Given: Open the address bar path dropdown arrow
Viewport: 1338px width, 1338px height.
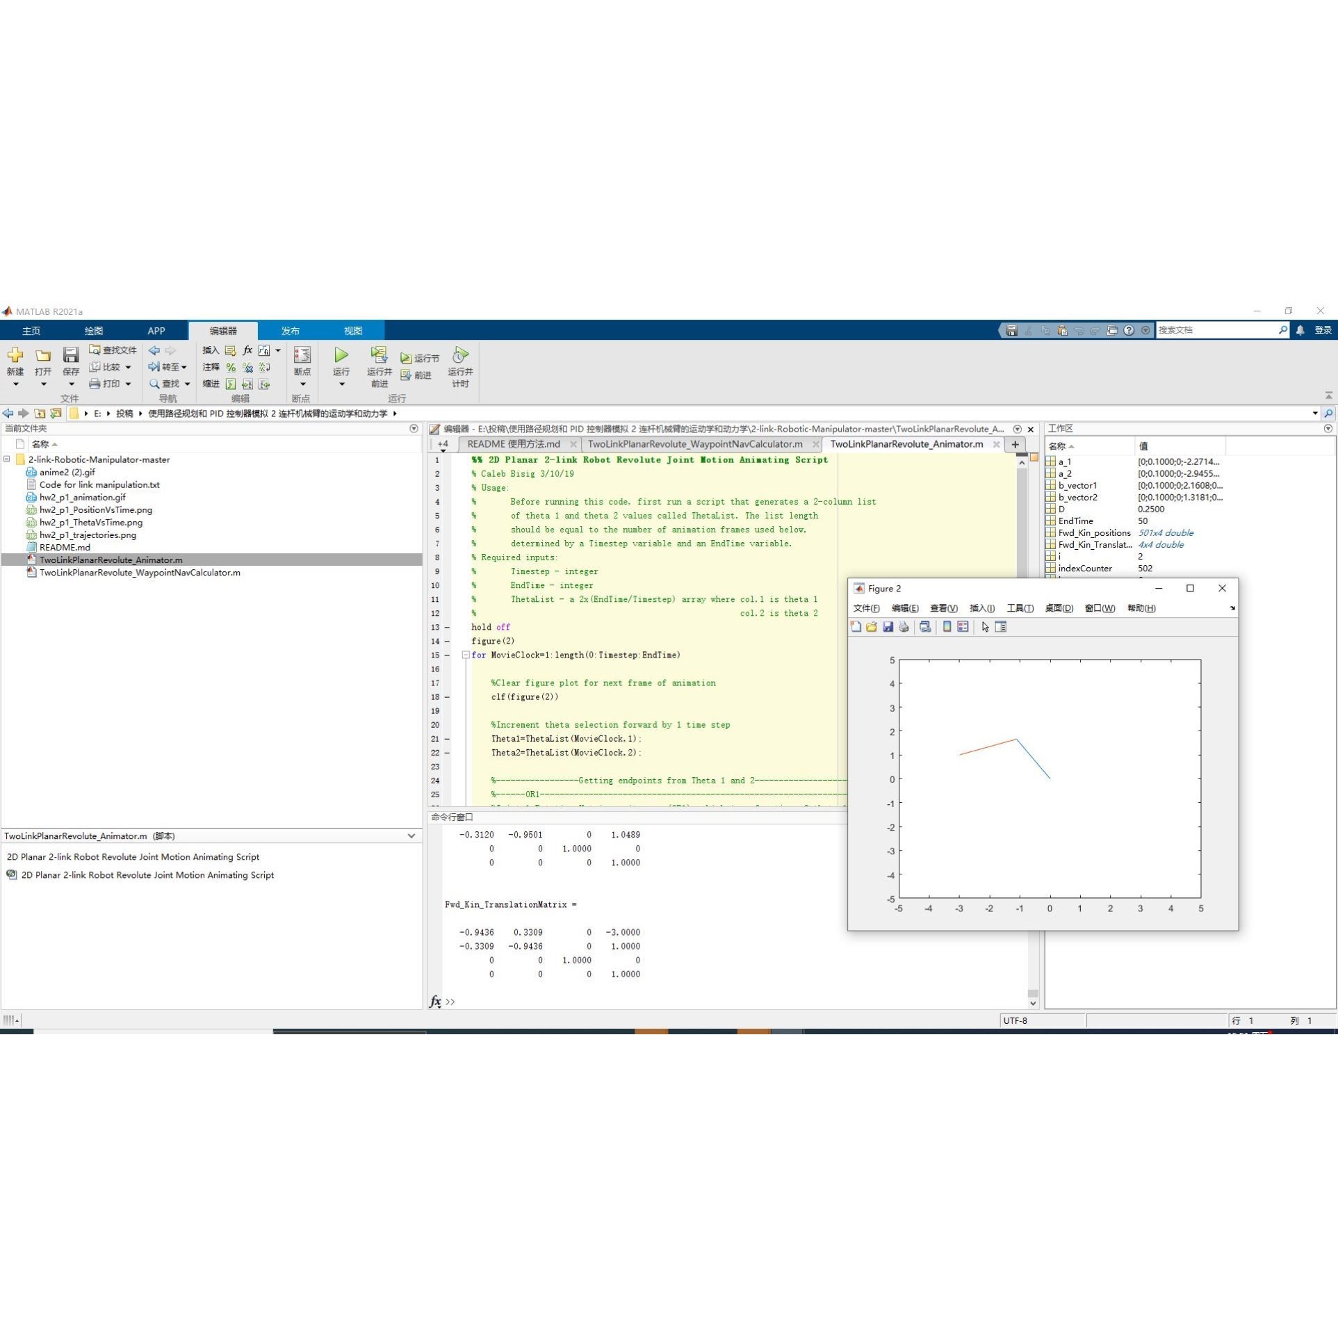Looking at the screenshot, I should coord(1315,414).
